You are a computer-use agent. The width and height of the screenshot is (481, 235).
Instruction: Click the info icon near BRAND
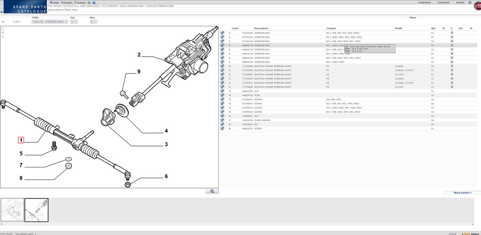pyautogui.click(x=470, y=2)
